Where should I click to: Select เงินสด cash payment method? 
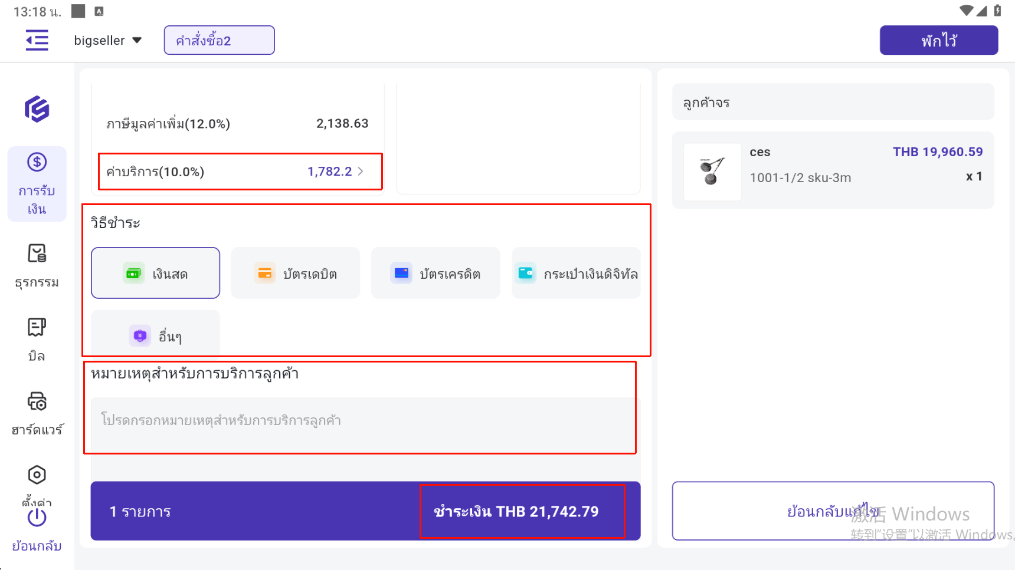click(x=156, y=274)
